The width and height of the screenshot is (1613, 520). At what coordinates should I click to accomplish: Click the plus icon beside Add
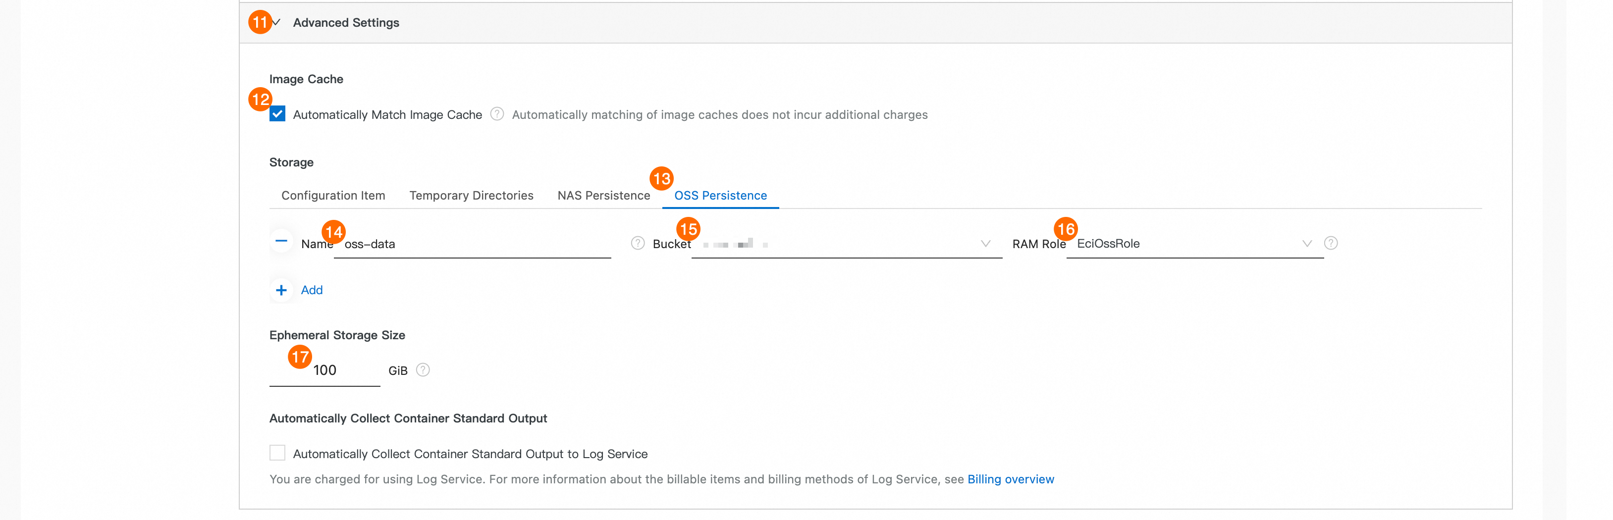pyautogui.click(x=281, y=290)
